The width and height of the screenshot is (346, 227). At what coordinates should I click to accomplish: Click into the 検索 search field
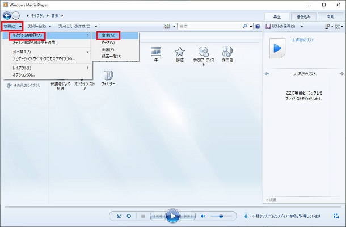[x=210, y=27]
